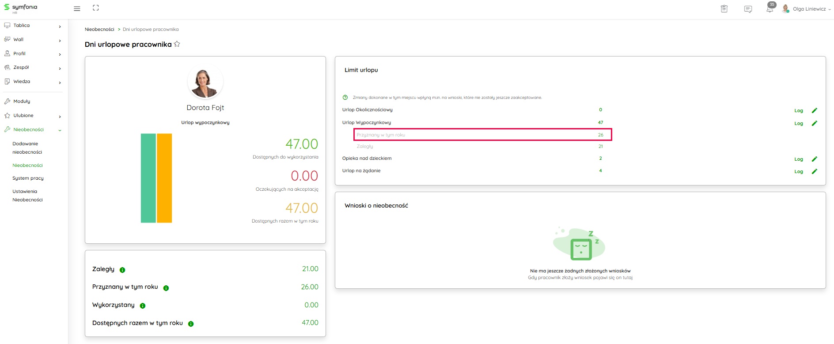834x344 pixels.
Task: Show info icon next to Wykorzystany
Action: [x=143, y=306]
